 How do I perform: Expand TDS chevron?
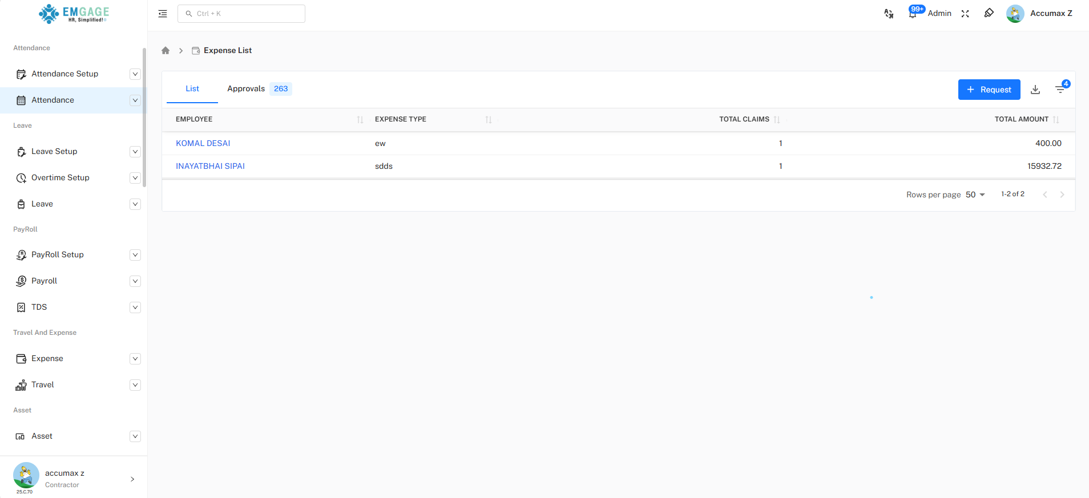(135, 307)
